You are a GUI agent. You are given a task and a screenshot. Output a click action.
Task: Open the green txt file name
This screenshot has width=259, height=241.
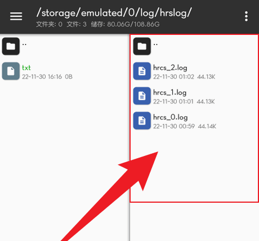click(26, 68)
